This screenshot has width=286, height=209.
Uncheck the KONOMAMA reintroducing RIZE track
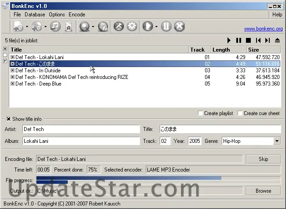point(12,77)
